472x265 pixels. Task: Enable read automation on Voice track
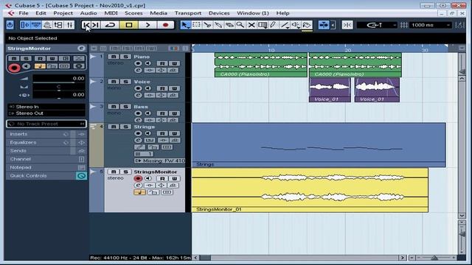point(162,88)
